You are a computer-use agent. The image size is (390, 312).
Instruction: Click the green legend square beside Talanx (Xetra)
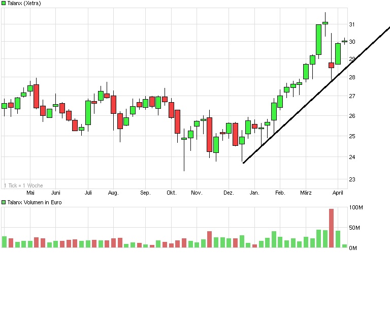tap(4, 4)
